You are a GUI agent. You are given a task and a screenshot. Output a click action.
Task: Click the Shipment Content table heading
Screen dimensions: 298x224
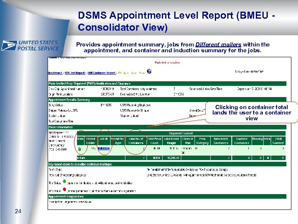[181, 133]
